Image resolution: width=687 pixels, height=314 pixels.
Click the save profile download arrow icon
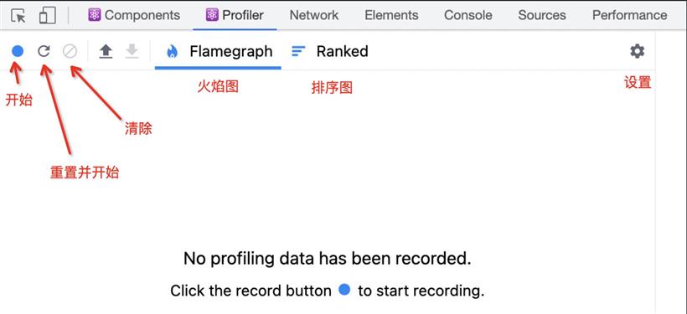pyautogui.click(x=132, y=52)
